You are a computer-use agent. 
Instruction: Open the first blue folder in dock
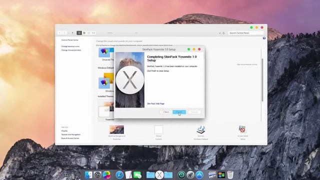[150, 175]
